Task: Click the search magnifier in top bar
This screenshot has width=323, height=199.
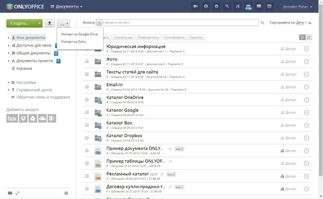Action: click(227, 6)
